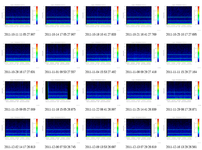Click the caption text 2011-11-01 09:53:27.557
The width and height of the screenshot is (202, 150).
tap(60, 72)
